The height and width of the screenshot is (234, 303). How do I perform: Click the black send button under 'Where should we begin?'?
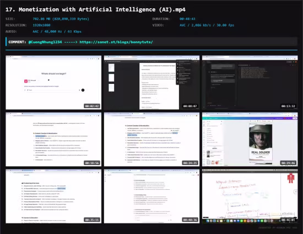pyautogui.click(x=83, y=90)
